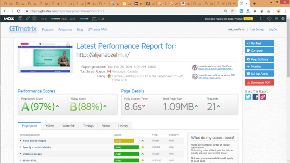
Task: Close the MozBar with the X icon
Action: click(x=283, y=18)
